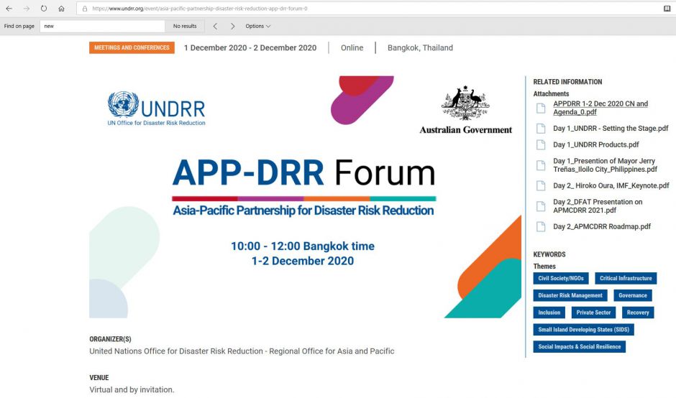This screenshot has height=398, width=676.
Task: Select the Civil Society/NGOs theme tag
Action: (x=560, y=278)
